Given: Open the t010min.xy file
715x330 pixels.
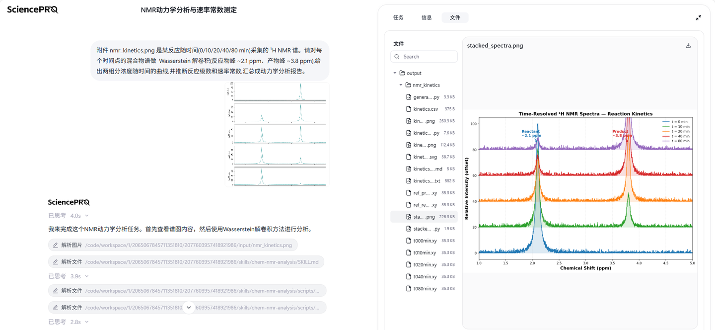Looking at the screenshot, I should click(424, 252).
